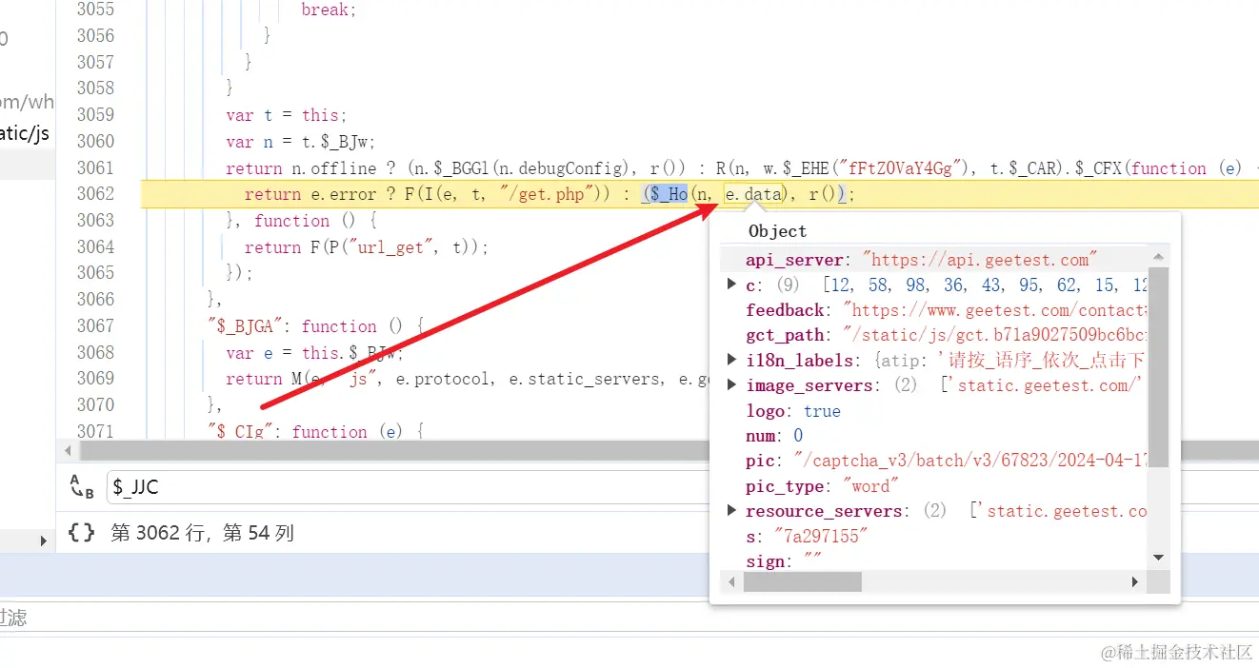
Task: Expand the i18n_labels object property
Action: pos(732,360)
